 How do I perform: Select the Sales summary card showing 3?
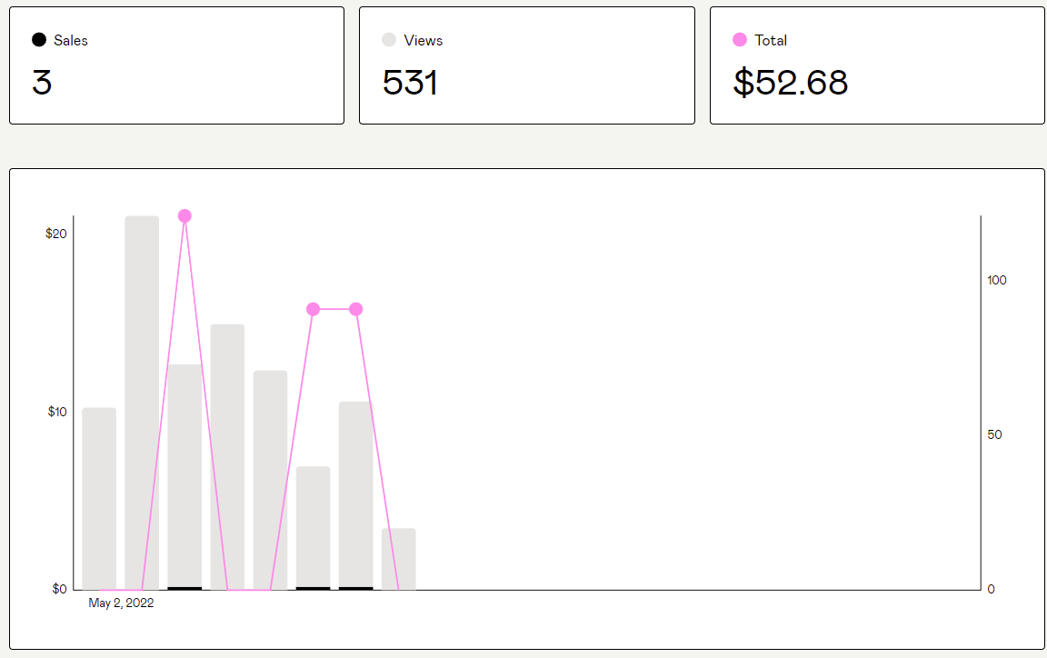click(177, 65)
